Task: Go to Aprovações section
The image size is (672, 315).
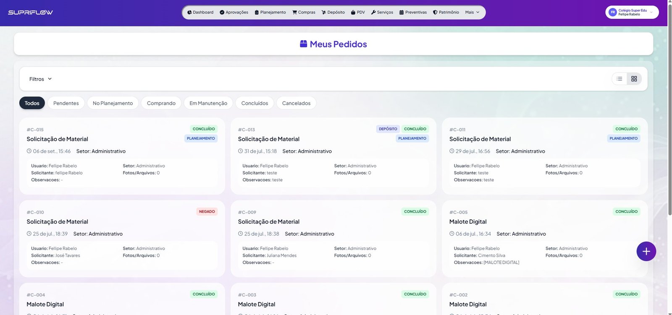Action: tap(234, 13)
